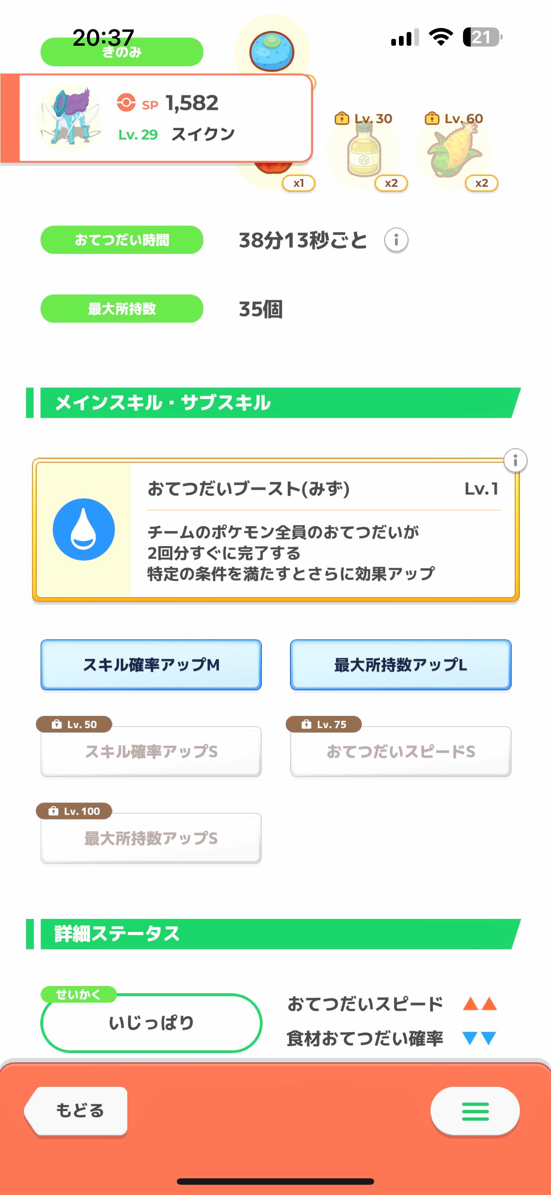Open main skill info icon
The image size is (551, 1195).
coord(515,461)
